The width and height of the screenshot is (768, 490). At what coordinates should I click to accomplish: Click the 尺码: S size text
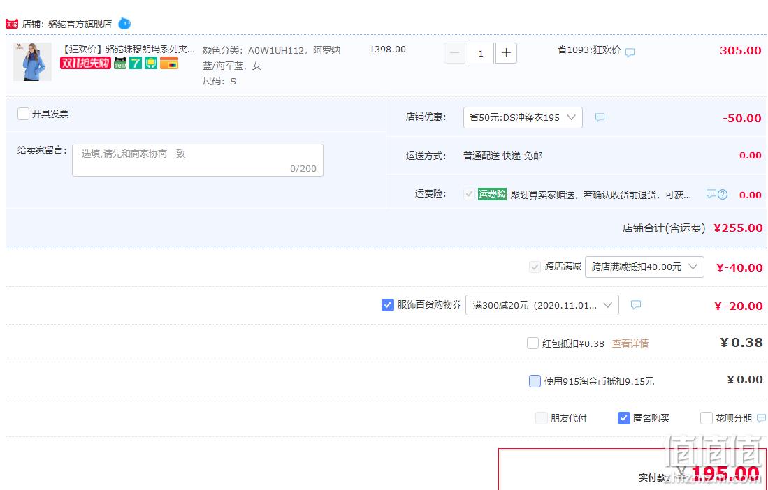click(219, 81)
